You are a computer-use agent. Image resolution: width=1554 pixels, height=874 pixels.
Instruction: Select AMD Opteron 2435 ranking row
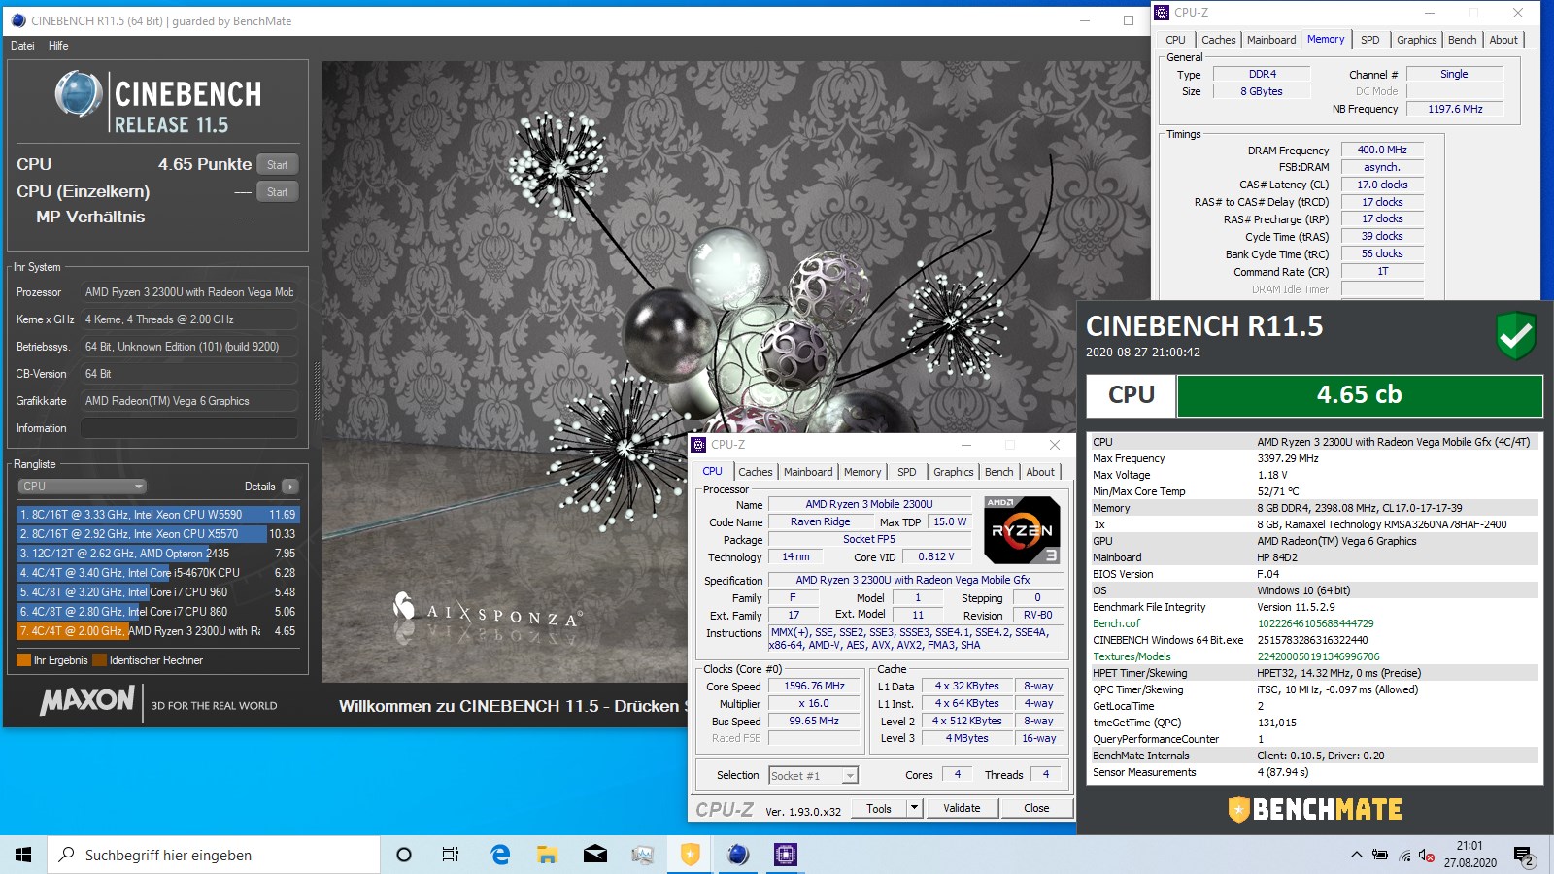(157, 554)
